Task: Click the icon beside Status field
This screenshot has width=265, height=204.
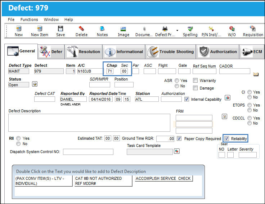Action: pos(35,84)
